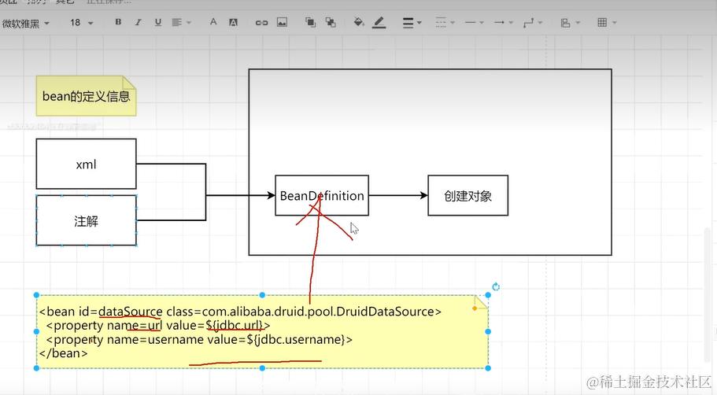The image size is (717, 395).
Task: Open the text alignment dropdown
Action: point(182,22)
